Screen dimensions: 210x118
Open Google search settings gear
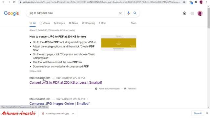click(x=184, y=13)
